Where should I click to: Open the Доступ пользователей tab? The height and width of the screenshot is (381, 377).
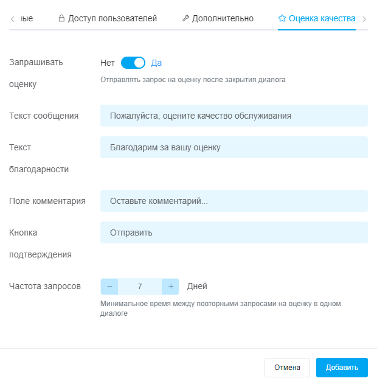point(112,19)
